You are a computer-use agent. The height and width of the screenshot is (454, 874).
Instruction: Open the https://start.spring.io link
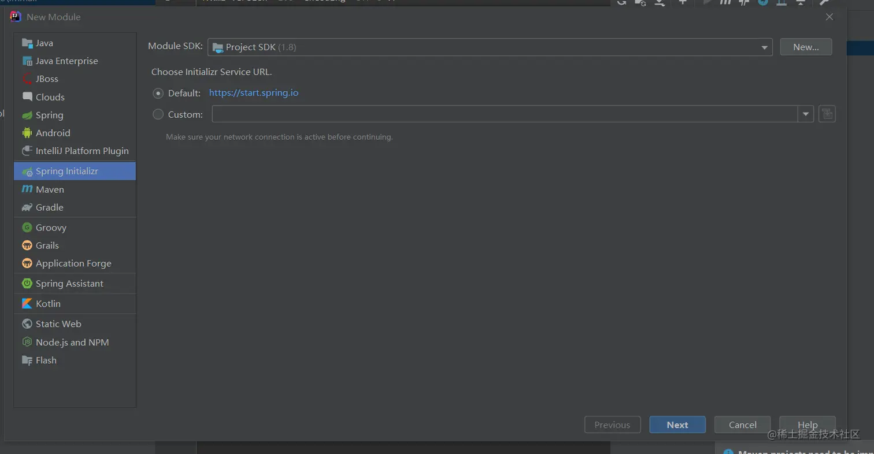tap(254, 93)
